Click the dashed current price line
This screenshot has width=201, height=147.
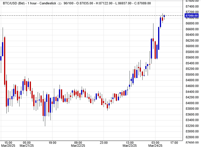click(x=88, y=15)
